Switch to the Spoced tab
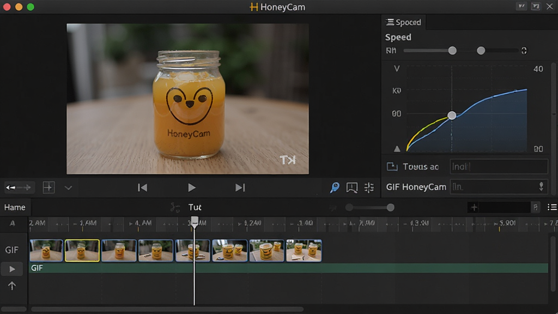Screen dimensions: 558x314 (x=404, y=22)
